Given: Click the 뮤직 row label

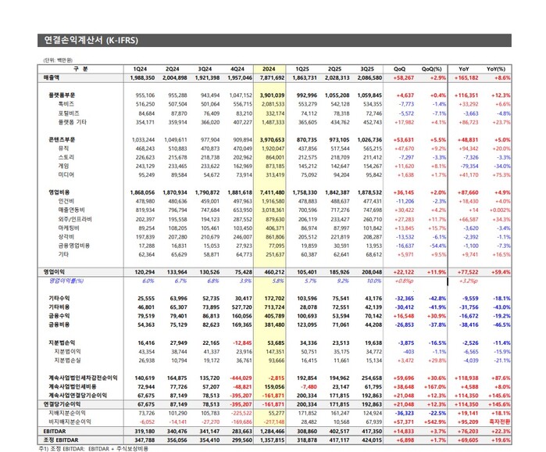Looking at the screenshot, I should (64, 148).
